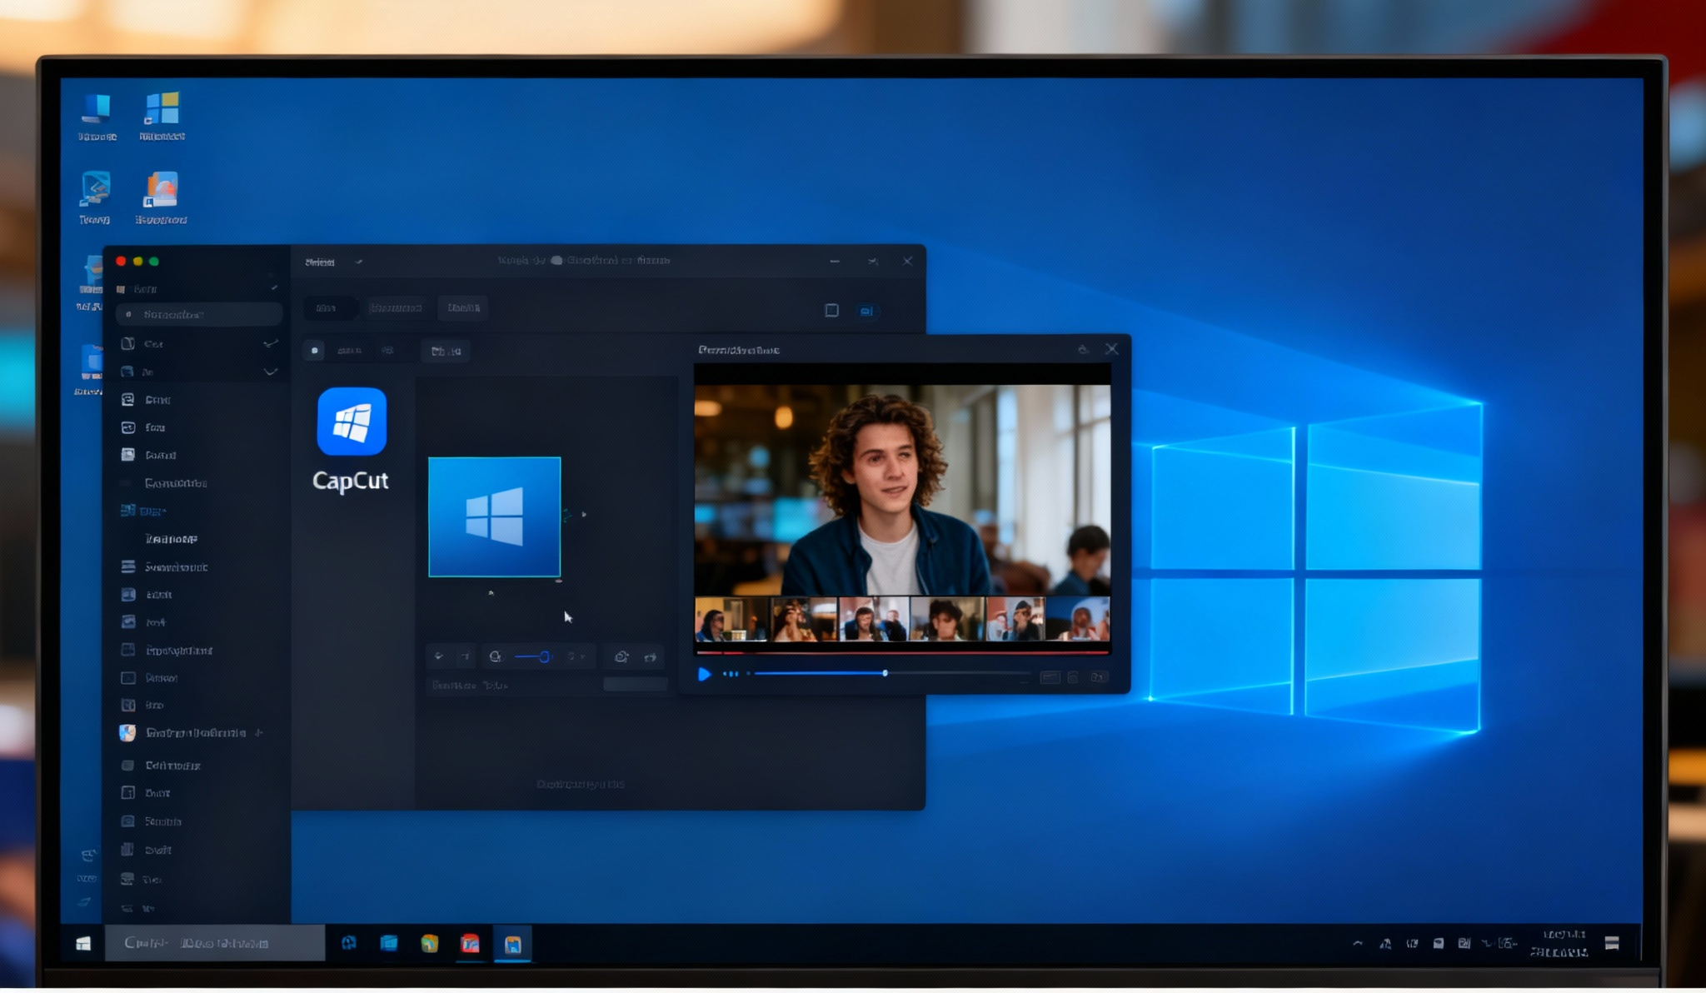Open the dropdown next to the window title menu

tap(360, 261)
